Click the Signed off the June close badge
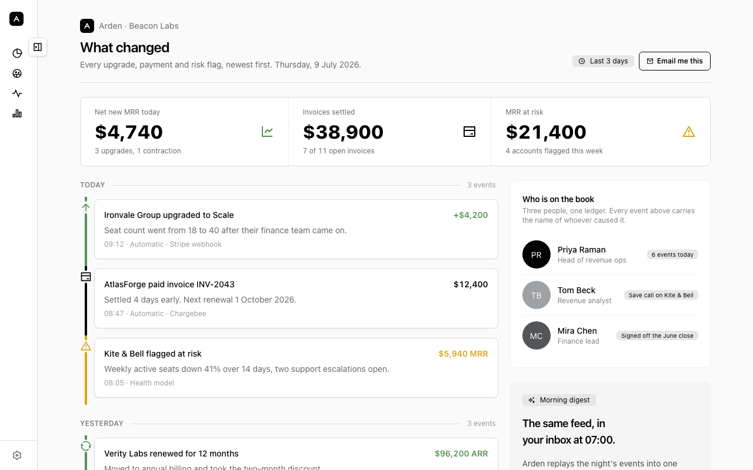753x470 pixels. [657, 335]
